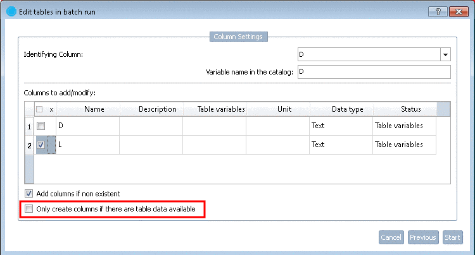
Task: Open the Identifying Column dropdown arrow
Action: pyautogui.click(x=445, y=55)
